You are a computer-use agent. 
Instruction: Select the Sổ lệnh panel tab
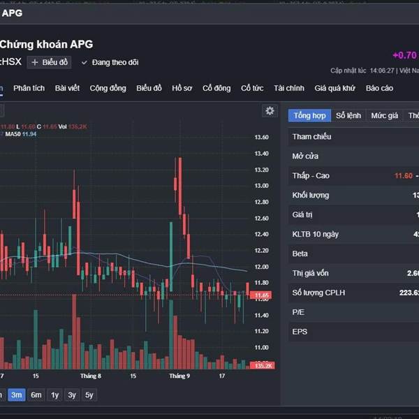click(x=348, y=115)
